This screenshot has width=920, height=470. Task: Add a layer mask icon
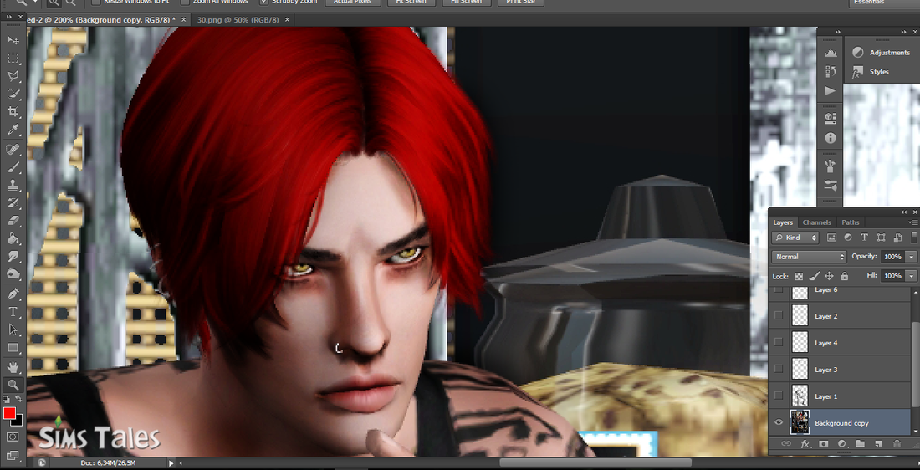point(823,444)
